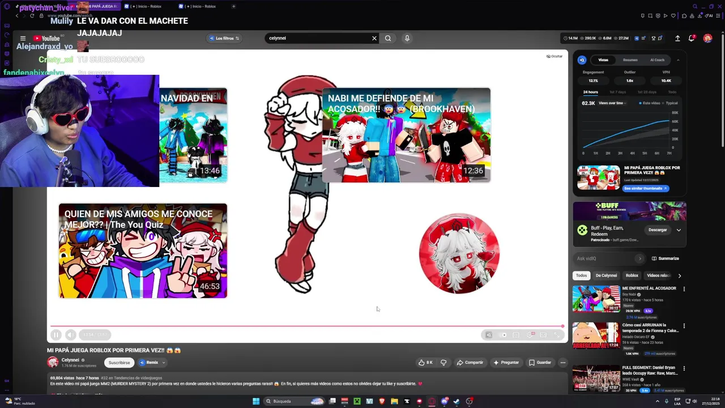Select Vistas tab in vidIQ panel

point(603,59)
